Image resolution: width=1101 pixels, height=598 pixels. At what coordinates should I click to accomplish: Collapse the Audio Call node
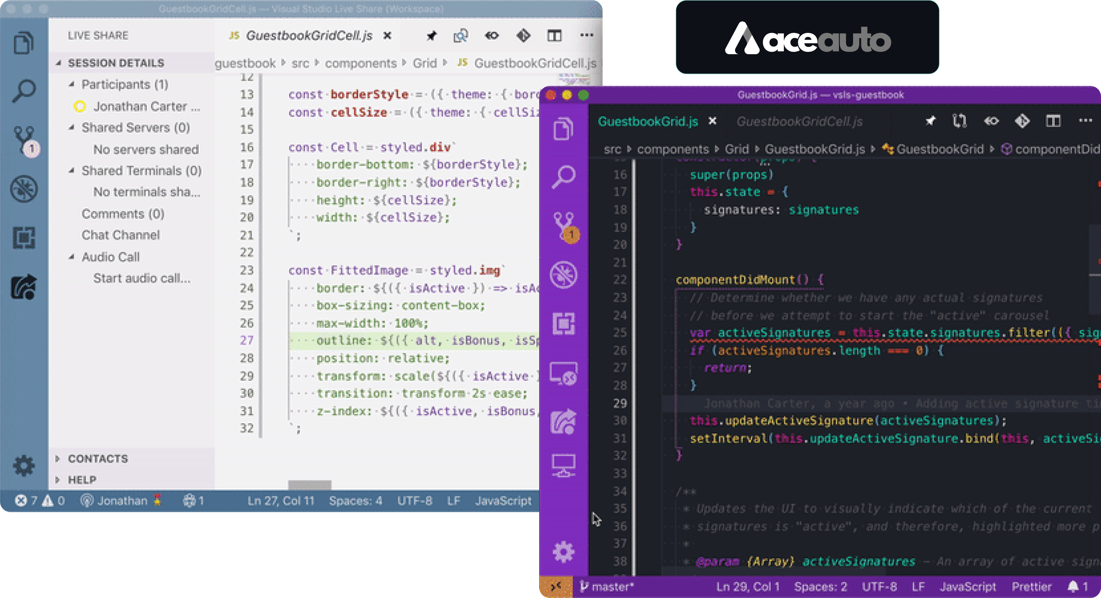click(72, 257)
